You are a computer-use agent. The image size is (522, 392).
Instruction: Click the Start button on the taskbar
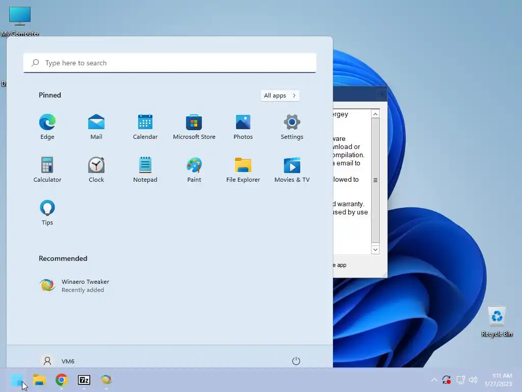click(x=17, y=380)
